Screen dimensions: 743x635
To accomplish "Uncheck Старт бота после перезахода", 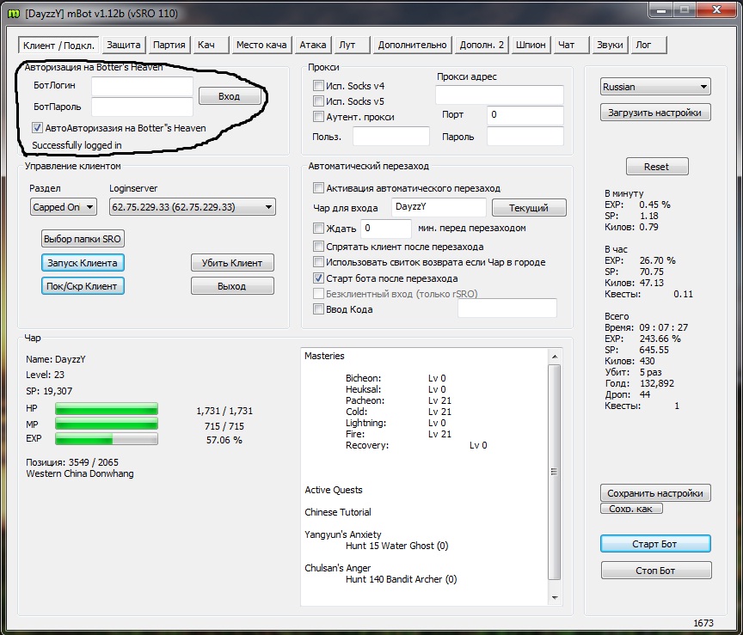I will pyautogui.click(x=319, y=278).
